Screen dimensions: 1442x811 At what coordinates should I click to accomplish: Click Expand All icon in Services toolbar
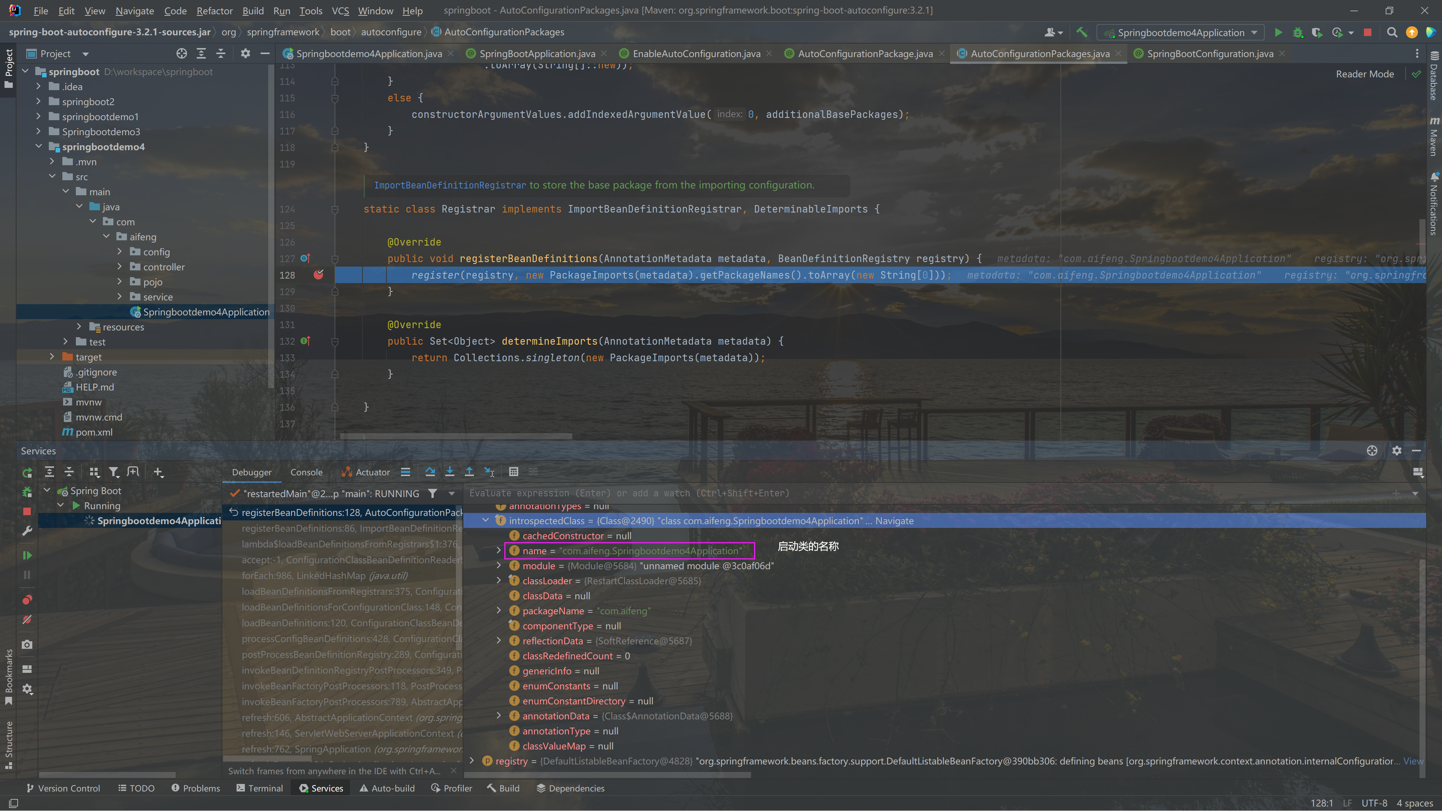click(49, 472)
